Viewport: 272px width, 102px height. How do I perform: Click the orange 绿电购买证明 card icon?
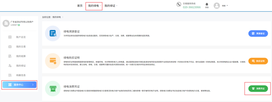click(x=53, y=61)
